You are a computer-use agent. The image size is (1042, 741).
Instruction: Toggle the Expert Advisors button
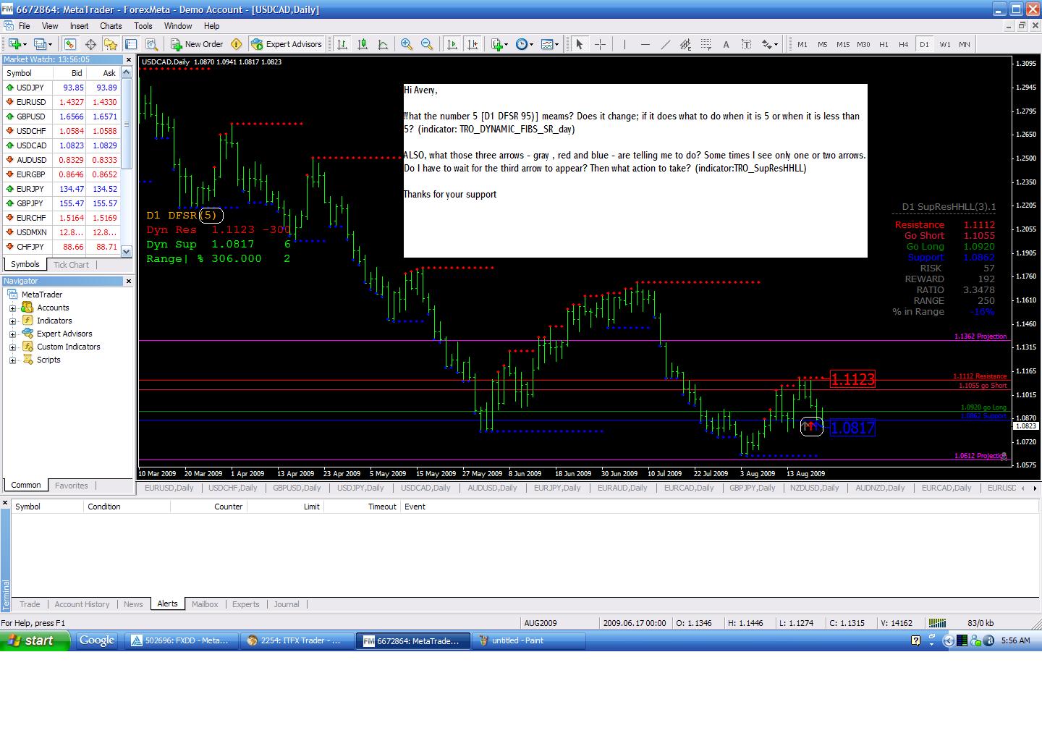287,44
